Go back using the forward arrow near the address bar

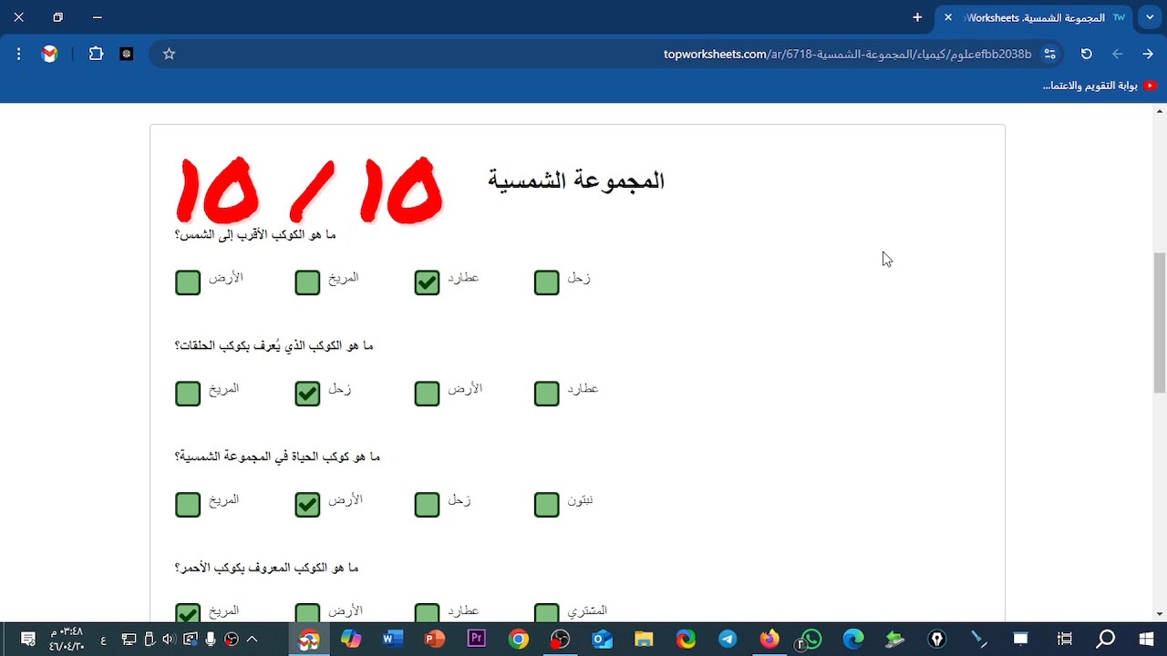pyautogui.click(x=1148, y=54)
